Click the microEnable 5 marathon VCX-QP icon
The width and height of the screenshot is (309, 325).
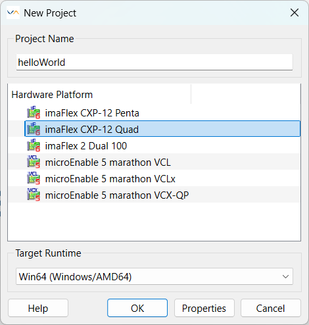click(x=34, y=195)
